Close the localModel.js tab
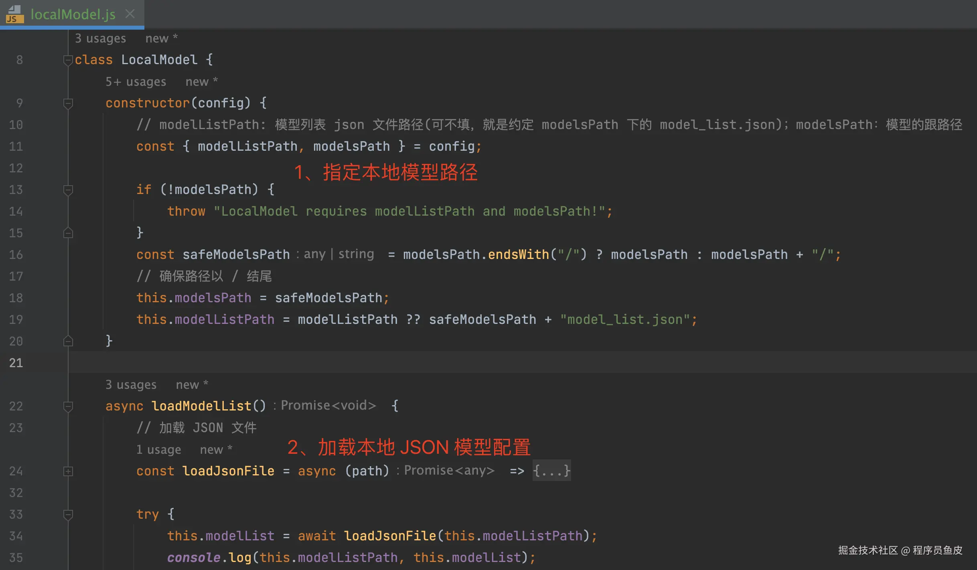This screenshot has height=570, width=977. click(x=130, y=14)
